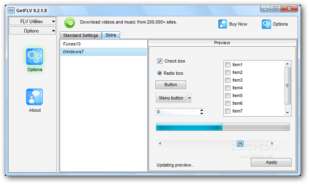Click the Apply button
The height and width of the screenshot is (184, 309).
271,162
